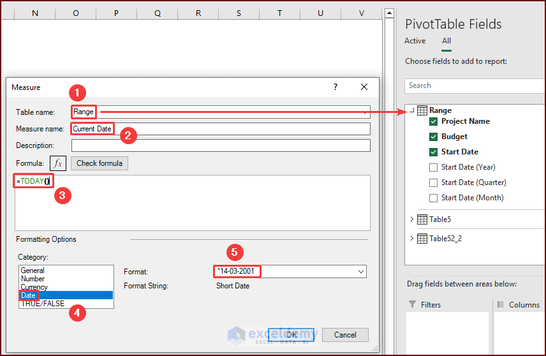Check the Start Date (Month) field
The height and width of the screenshot is (356, 546).
coord(433,198)
